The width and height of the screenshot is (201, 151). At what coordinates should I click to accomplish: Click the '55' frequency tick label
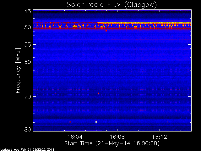28,45
